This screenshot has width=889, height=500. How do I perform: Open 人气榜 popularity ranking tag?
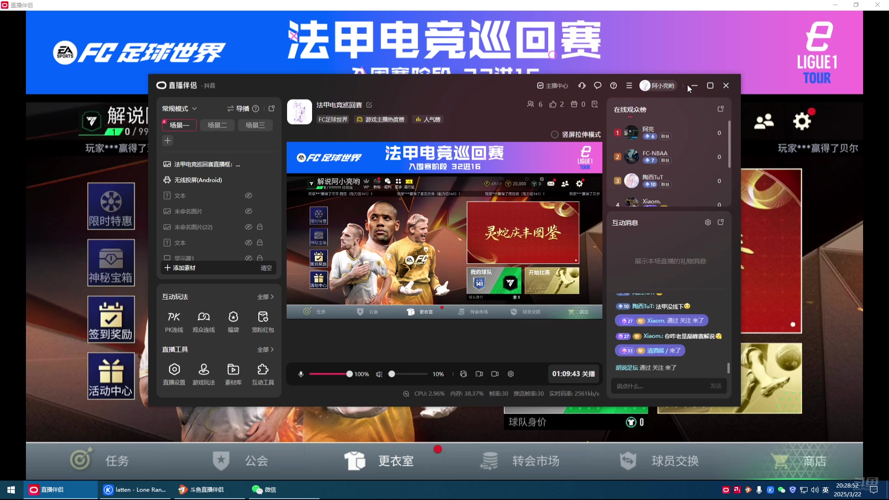point(427,119)
